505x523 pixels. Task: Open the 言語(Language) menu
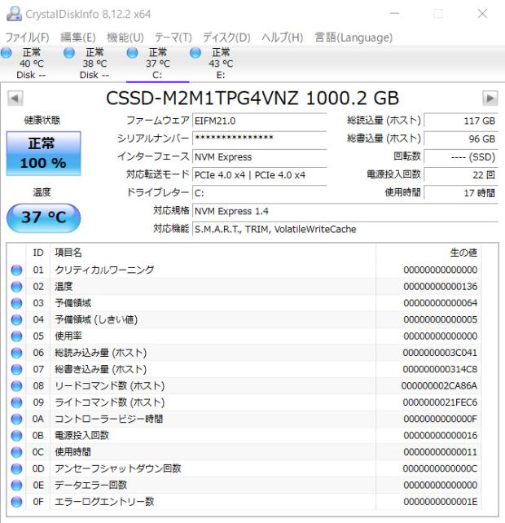pyautogui.click(x=353, y=37)
